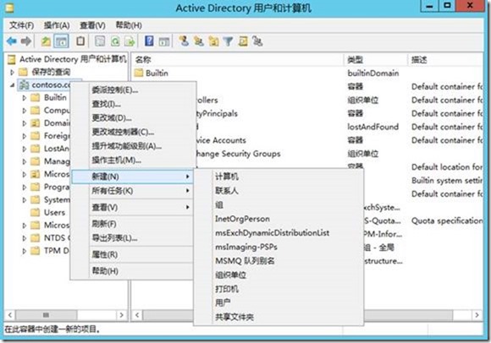
Task: Go up one level with the toolbar folder-arrow icon
Action: [x=46, y=41]
